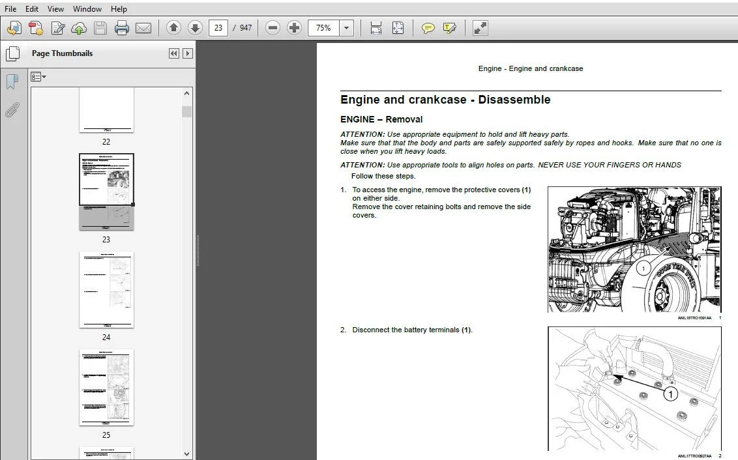Click the fit full page icon
Image resolution: width=738 pixels, height=460 pixels.
[x=398, y=28]
